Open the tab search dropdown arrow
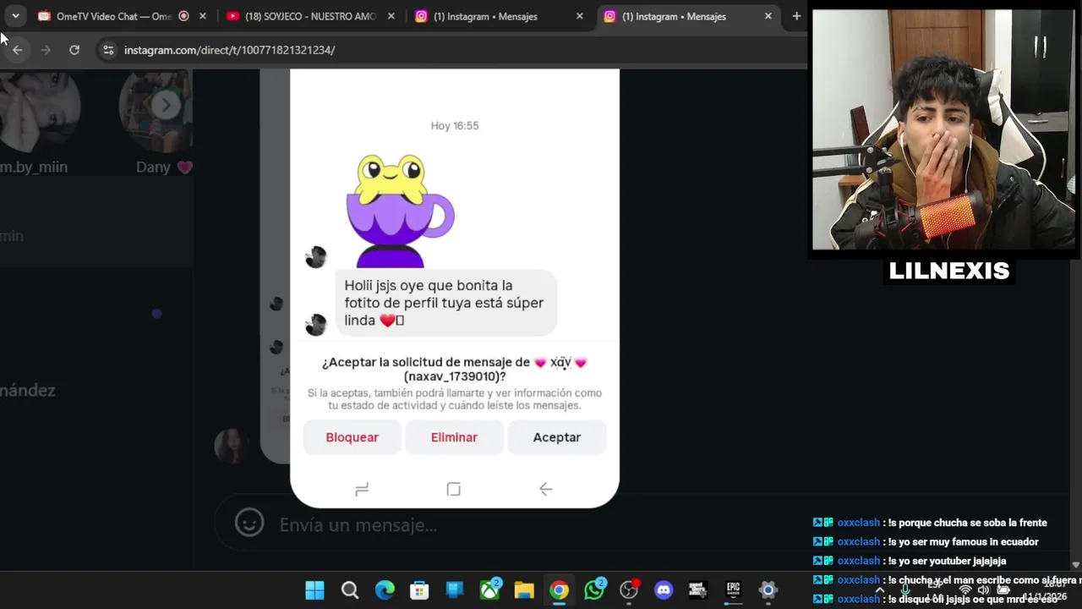The height and width of the screenshot is (609, 1082). (x=15, y=16)
